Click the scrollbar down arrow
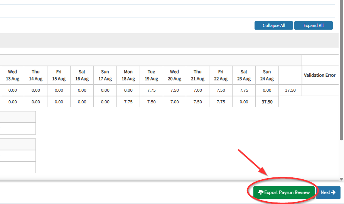Viewport: 344px width, 204px height. (x=341, y=179)
